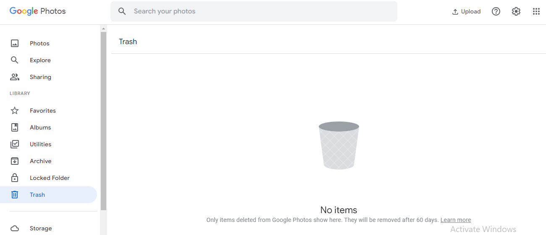The width and height of the screenshot is (546, 235).
Task: Click the Photos image icon in sidebar
Action: click(15, 43)
